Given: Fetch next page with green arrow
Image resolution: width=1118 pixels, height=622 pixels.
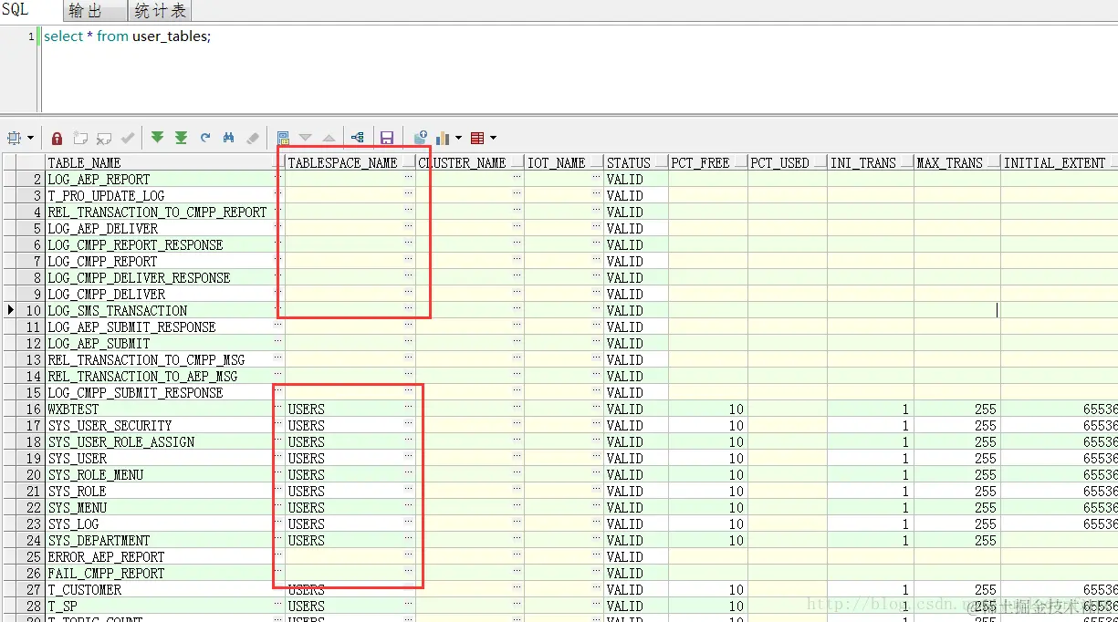Looking at the screenshot, I should point(158,138).
